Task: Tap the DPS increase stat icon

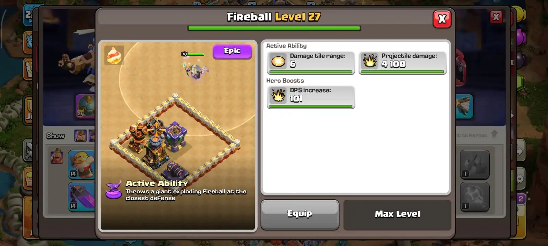Action: click(278, 96)
